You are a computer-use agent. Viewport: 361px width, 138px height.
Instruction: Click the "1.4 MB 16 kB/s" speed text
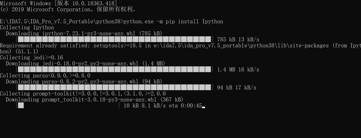pos(238,70)
